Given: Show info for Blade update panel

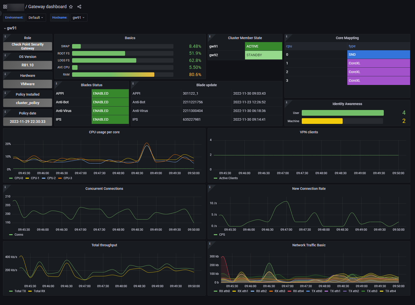Looking at the screenshot, I should pyautogui.click(x=133, y=84).
